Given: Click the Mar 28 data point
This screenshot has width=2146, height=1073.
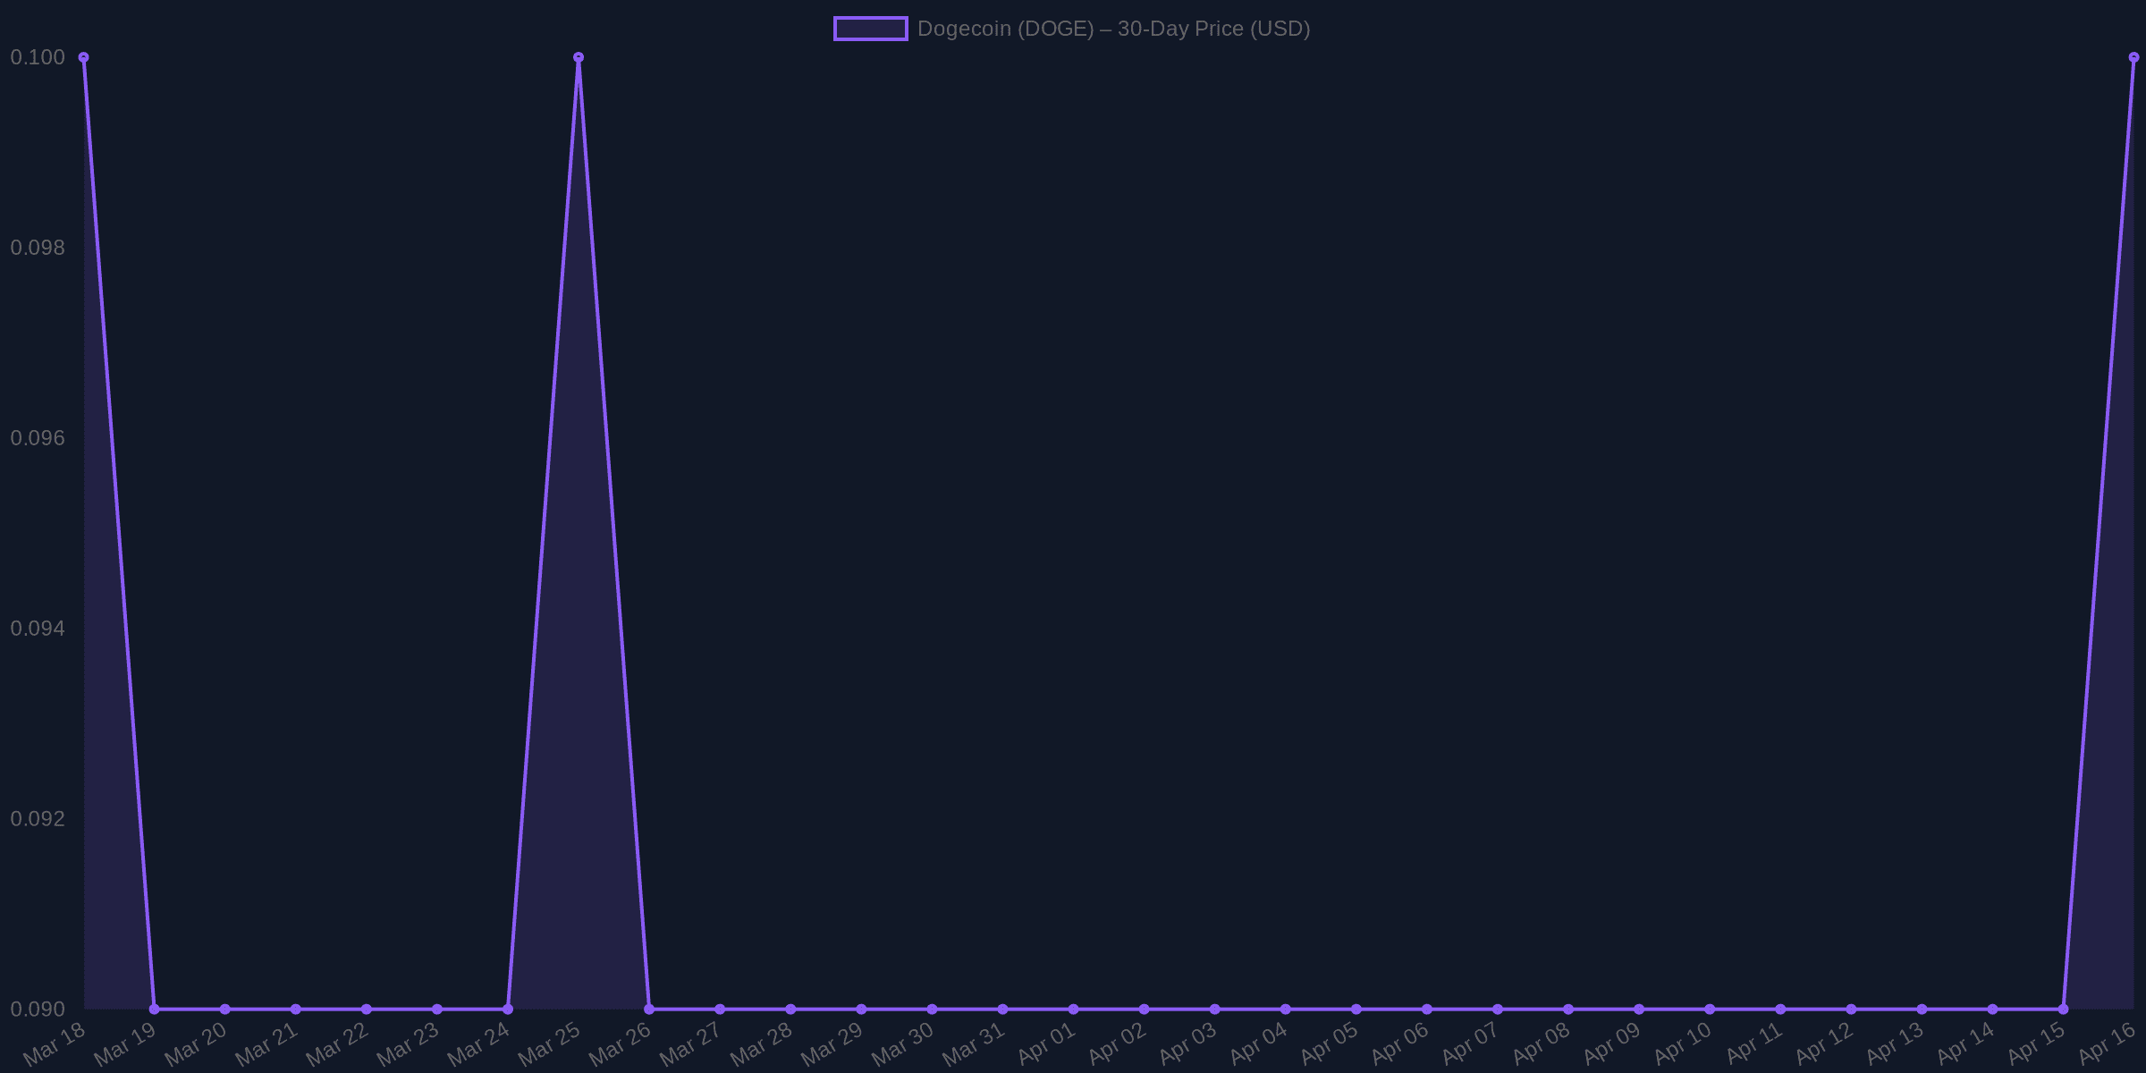Looking at the screenshot, I should pos(790,1009).
